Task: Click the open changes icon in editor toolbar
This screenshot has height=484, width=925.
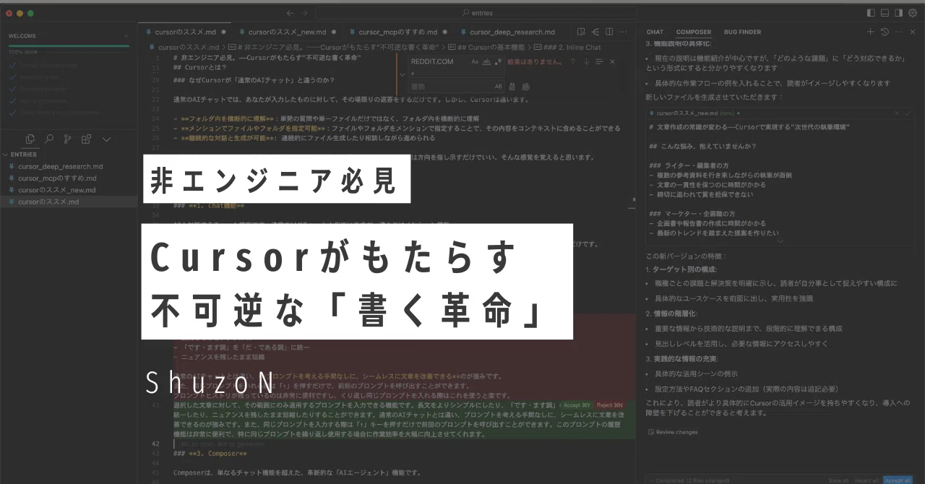Action: (x=596, y=32)
